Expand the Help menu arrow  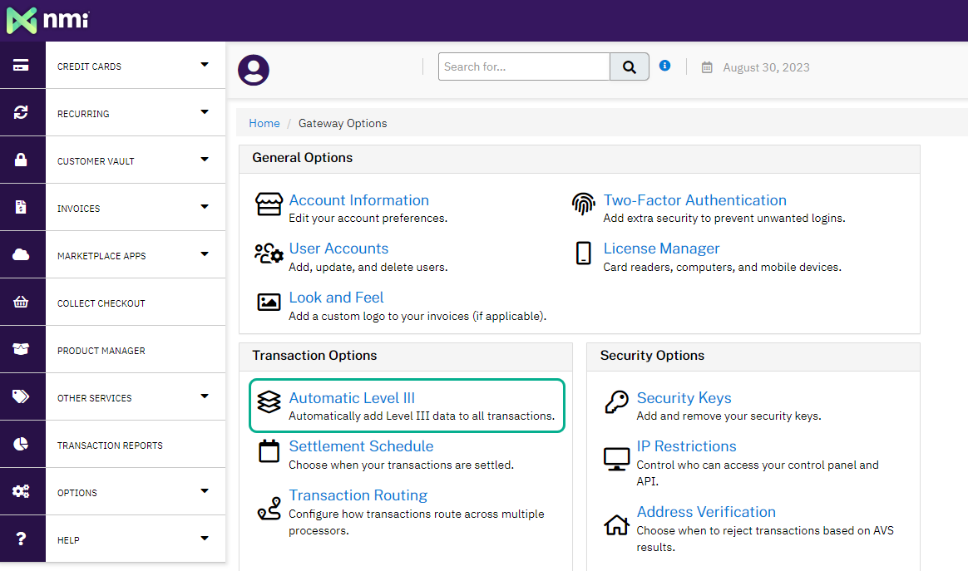click(205, 539)
